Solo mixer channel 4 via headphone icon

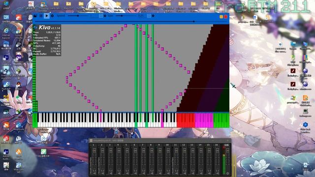[119, 171]
